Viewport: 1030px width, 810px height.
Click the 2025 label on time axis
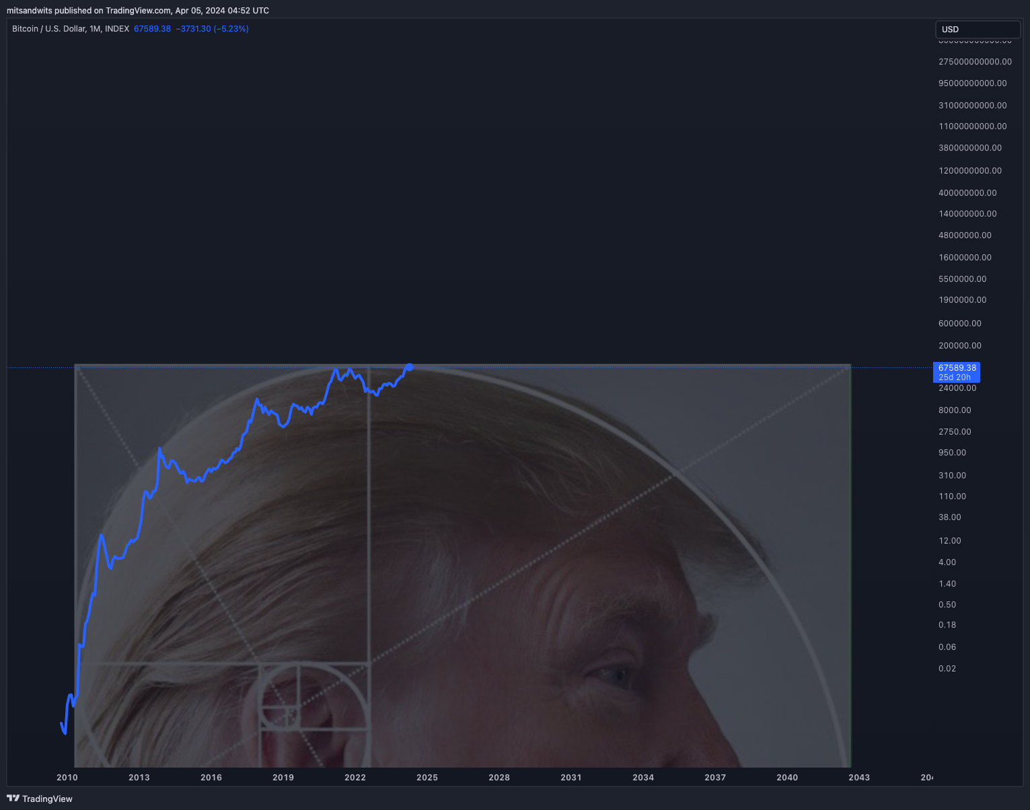tap(427, 777)
